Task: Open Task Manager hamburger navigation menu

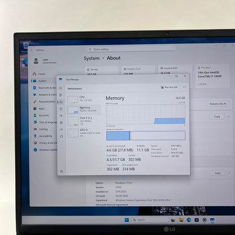Action: point(60,88)
